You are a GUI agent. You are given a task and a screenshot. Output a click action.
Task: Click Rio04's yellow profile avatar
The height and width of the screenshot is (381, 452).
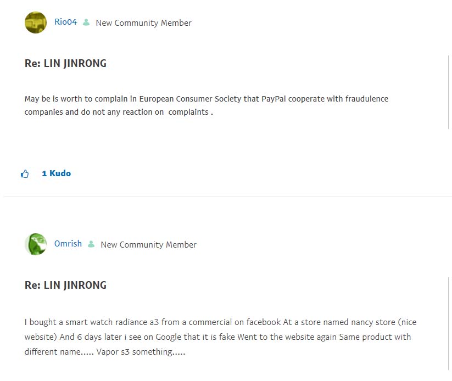click(x=36, y=23)
